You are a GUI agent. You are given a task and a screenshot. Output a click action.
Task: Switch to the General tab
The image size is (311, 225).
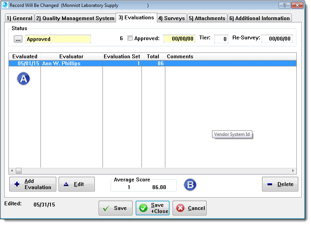(20, 18)
